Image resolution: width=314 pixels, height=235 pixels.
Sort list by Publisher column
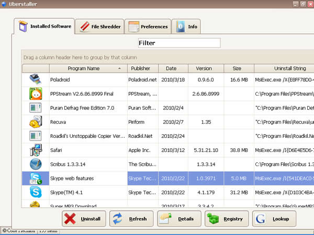(x=140, y=68)
